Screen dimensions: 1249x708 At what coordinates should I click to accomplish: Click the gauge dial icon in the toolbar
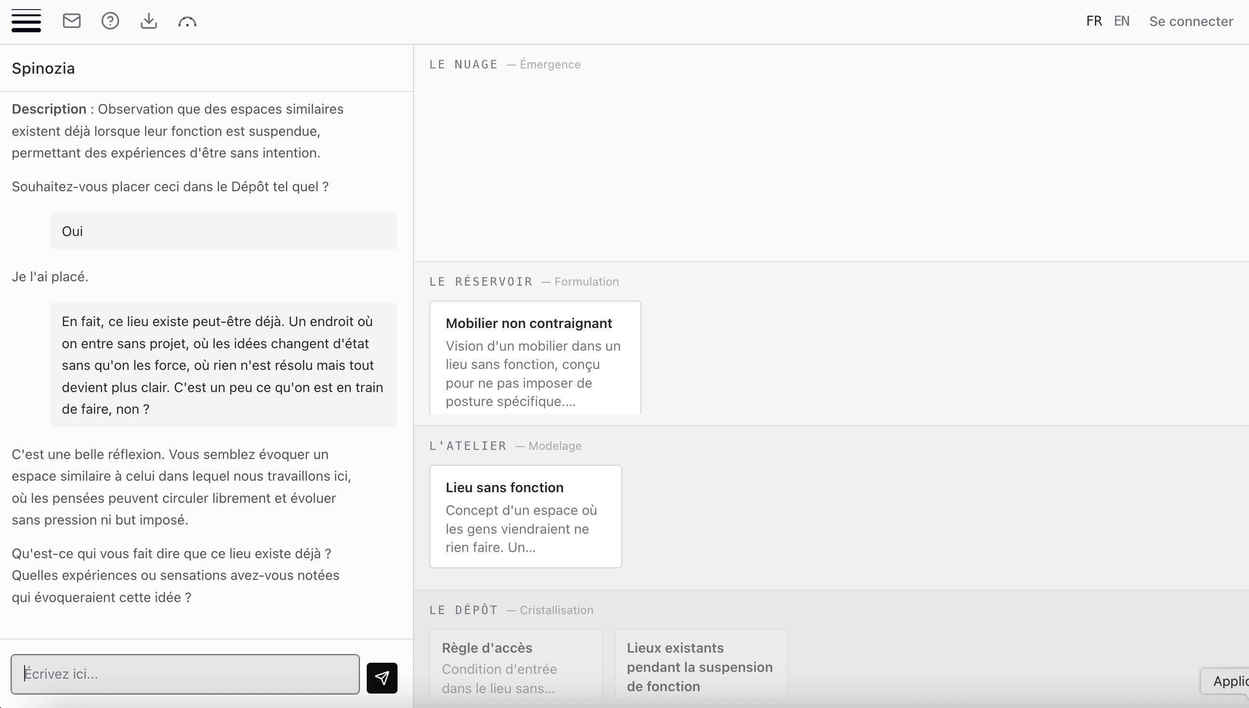tap(188, 21)
